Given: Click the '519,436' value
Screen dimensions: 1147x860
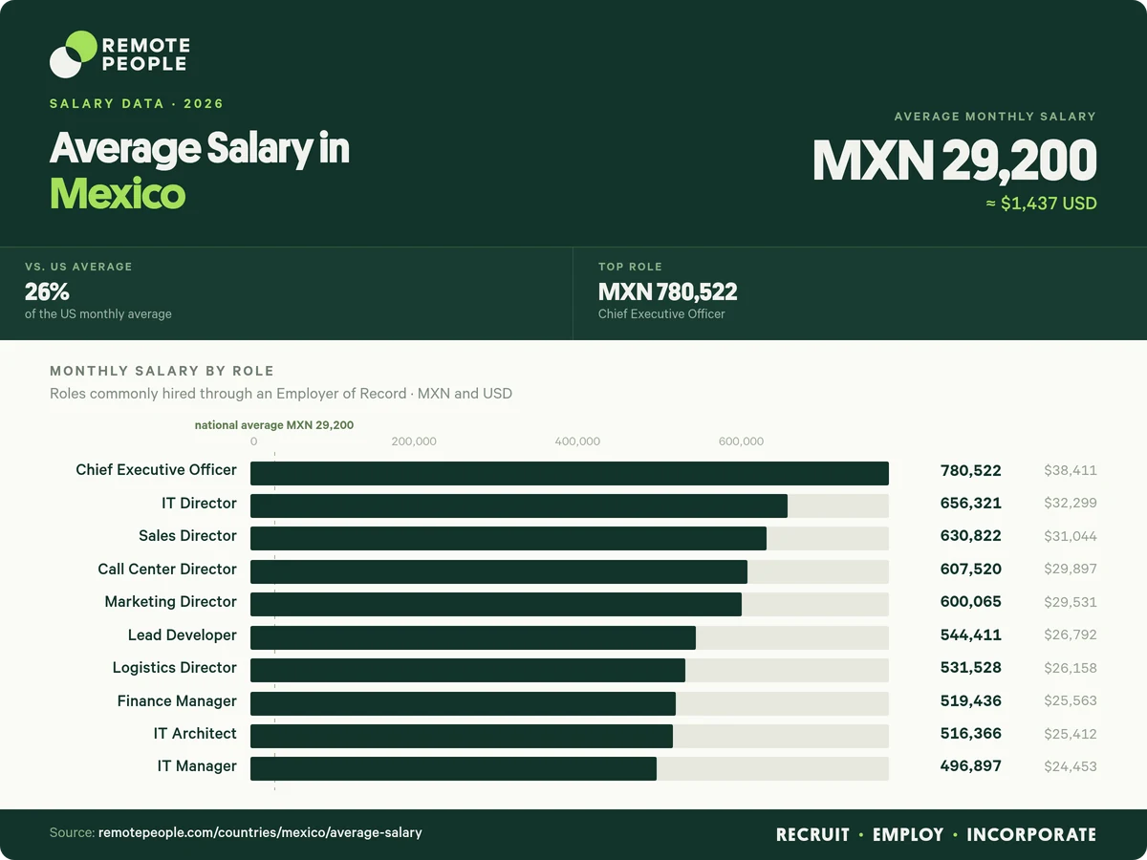Looking at the screenshot, I should click(x=971, y=700).
